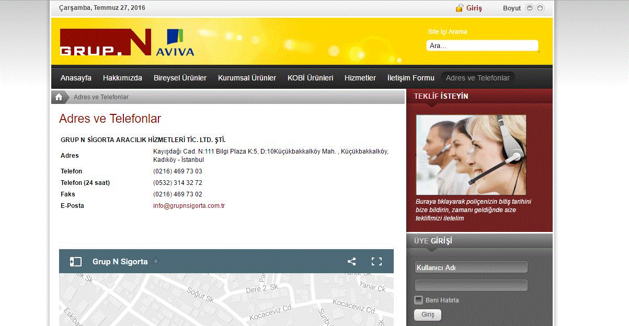This screenshot has width=629, height=326.
Task: Click the Kayışdağı Cad. address text
Action: point(271,156)
